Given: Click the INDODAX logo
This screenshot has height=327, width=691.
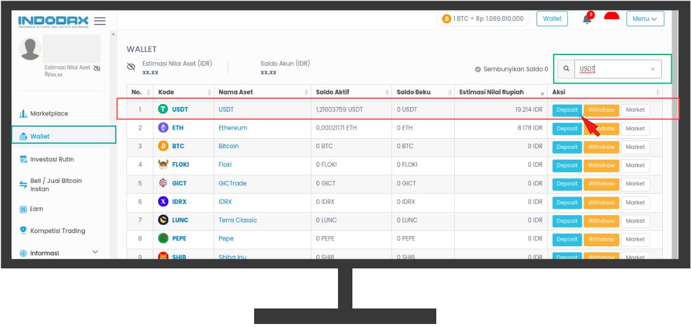Looking at the screenshot, I should tap(53, 22).
